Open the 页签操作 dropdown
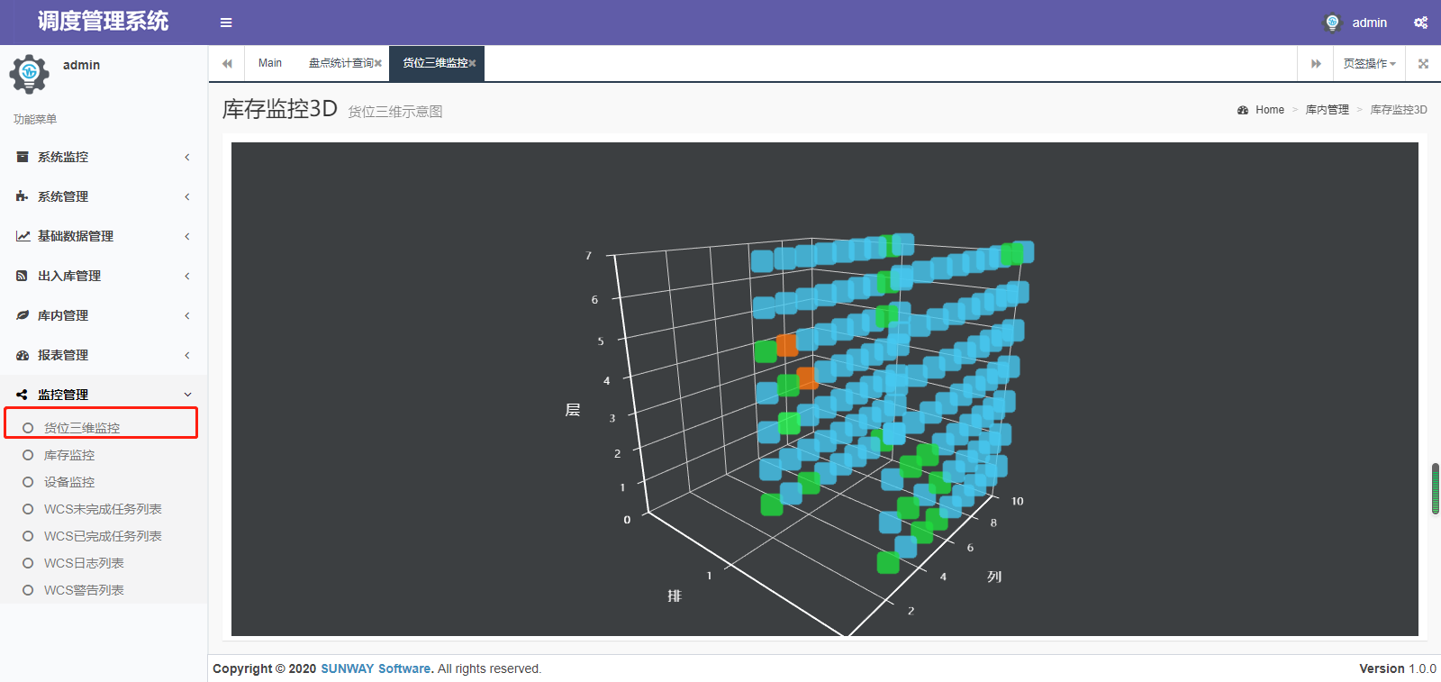 click(1369, 64)
